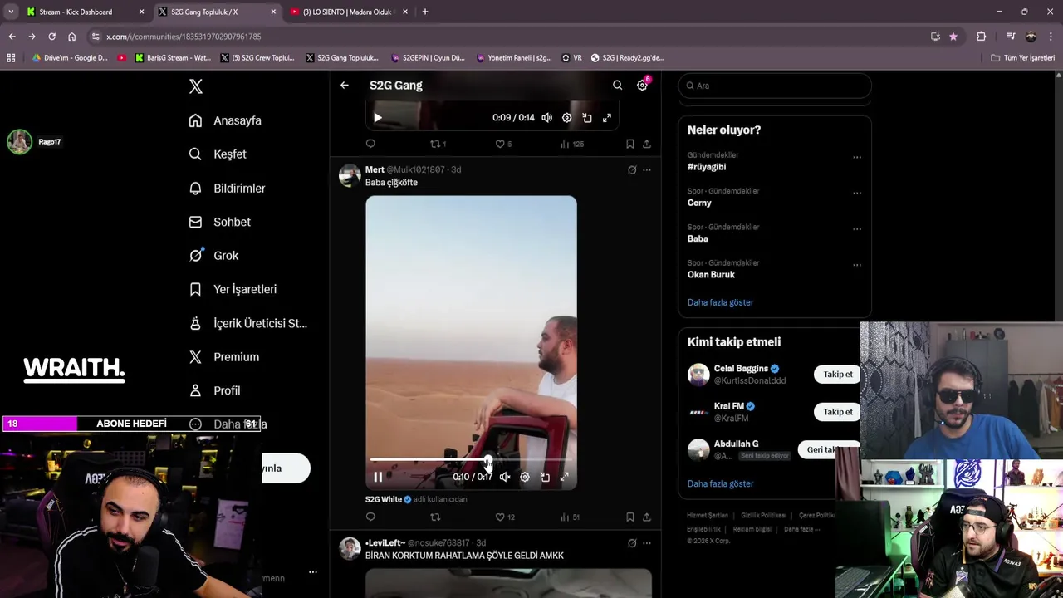Image resolution: width=1063 pixels, height=598 pixels.
Task: Show more suggestions under Kimi takip etmeli
Action: coord(720,483)
